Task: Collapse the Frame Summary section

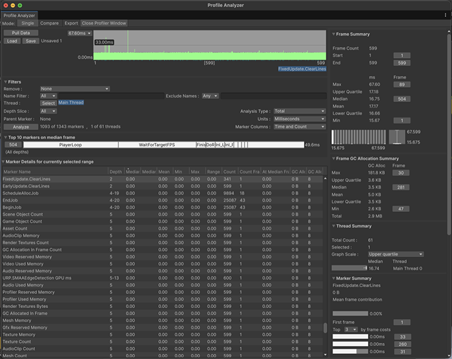Action: (334, 34)
